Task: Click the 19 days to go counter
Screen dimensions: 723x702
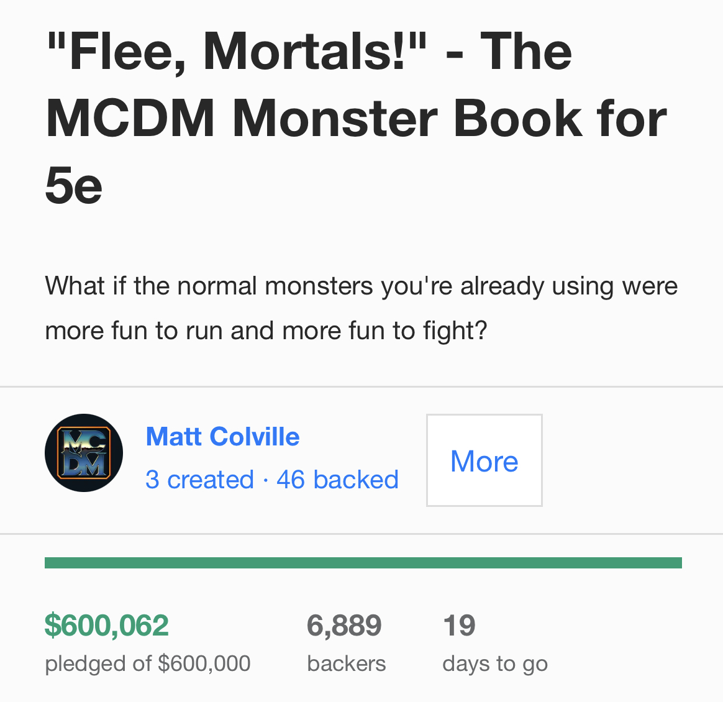Action: (459, 626)
